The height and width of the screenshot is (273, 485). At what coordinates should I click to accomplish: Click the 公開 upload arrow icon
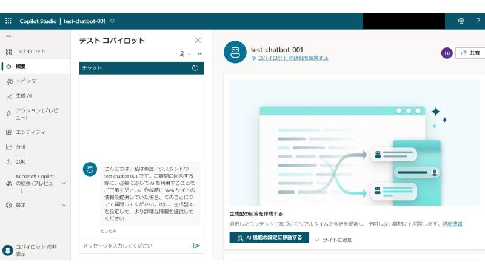(8, 161)
